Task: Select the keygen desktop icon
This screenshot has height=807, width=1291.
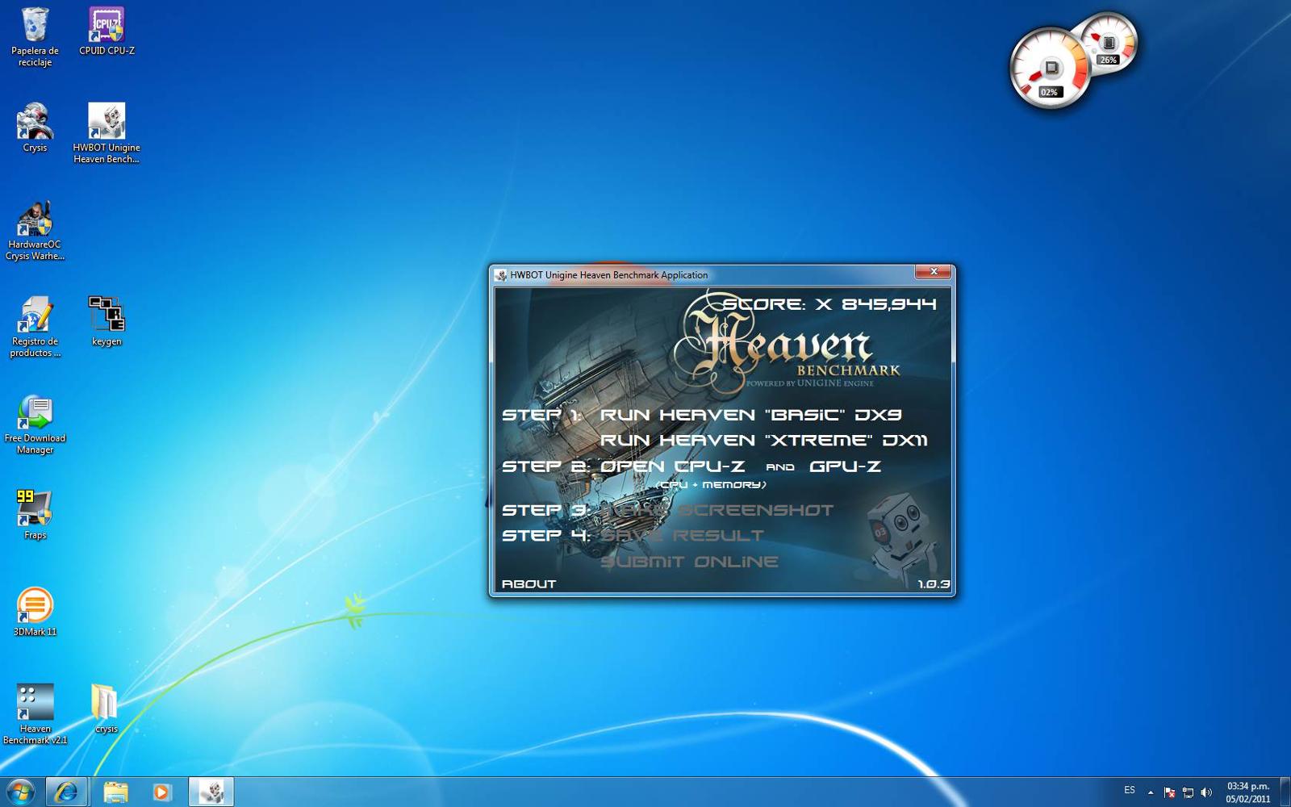Action: click(x=107, y=322)
